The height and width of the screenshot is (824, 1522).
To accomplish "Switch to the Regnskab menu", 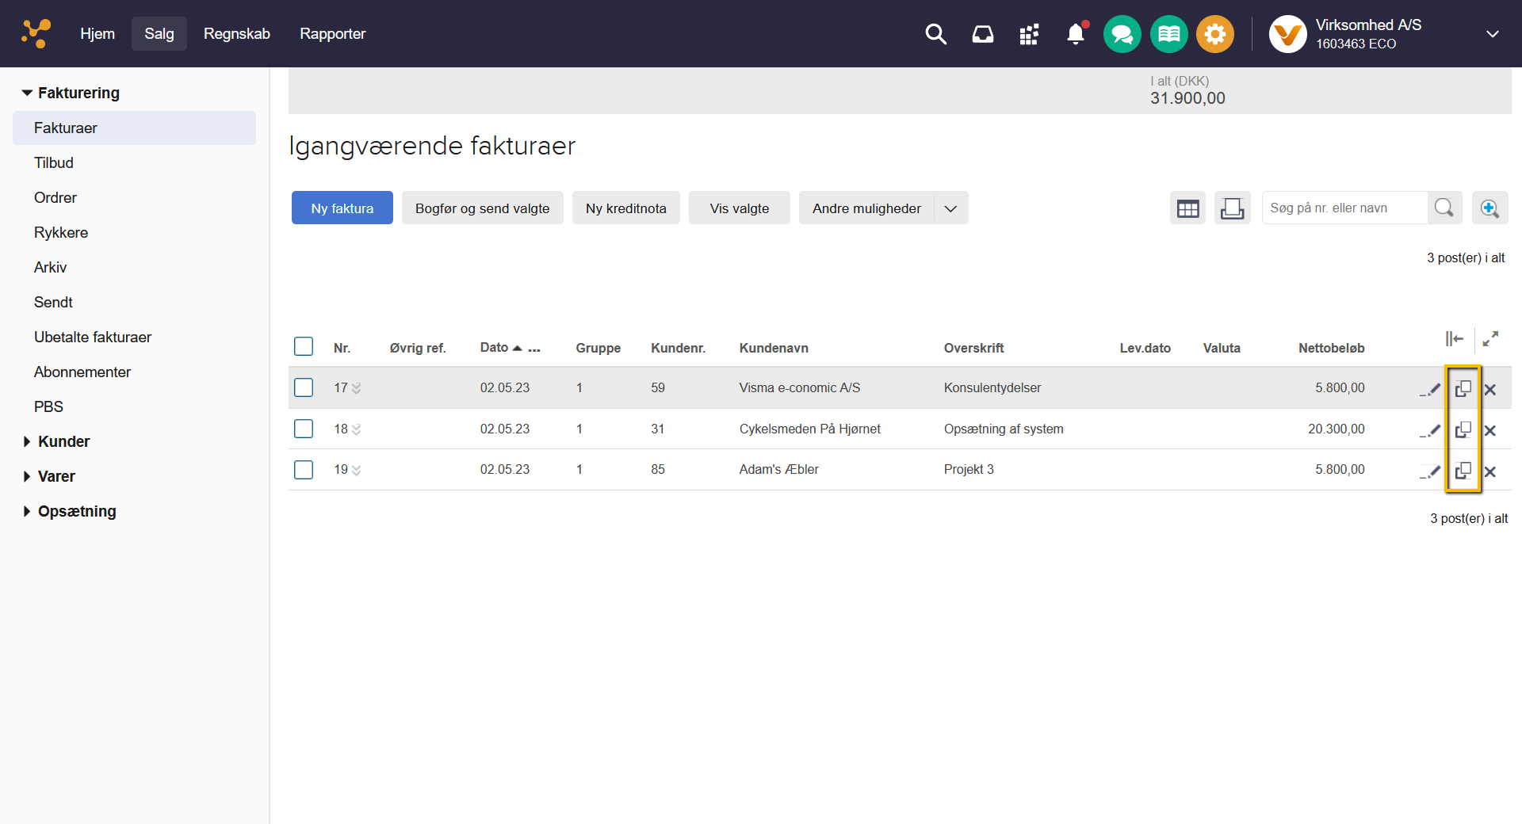I will point(236,33).
